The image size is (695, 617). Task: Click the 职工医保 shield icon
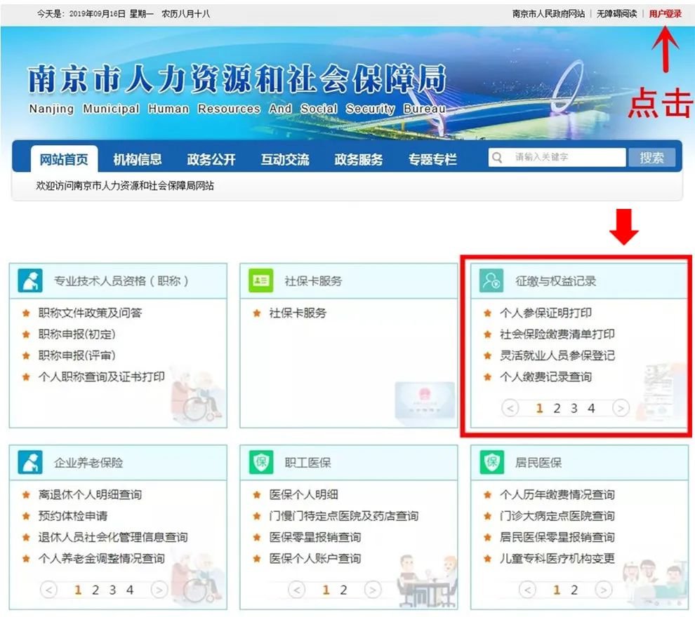pyautogui.click(x=260, y=462)
